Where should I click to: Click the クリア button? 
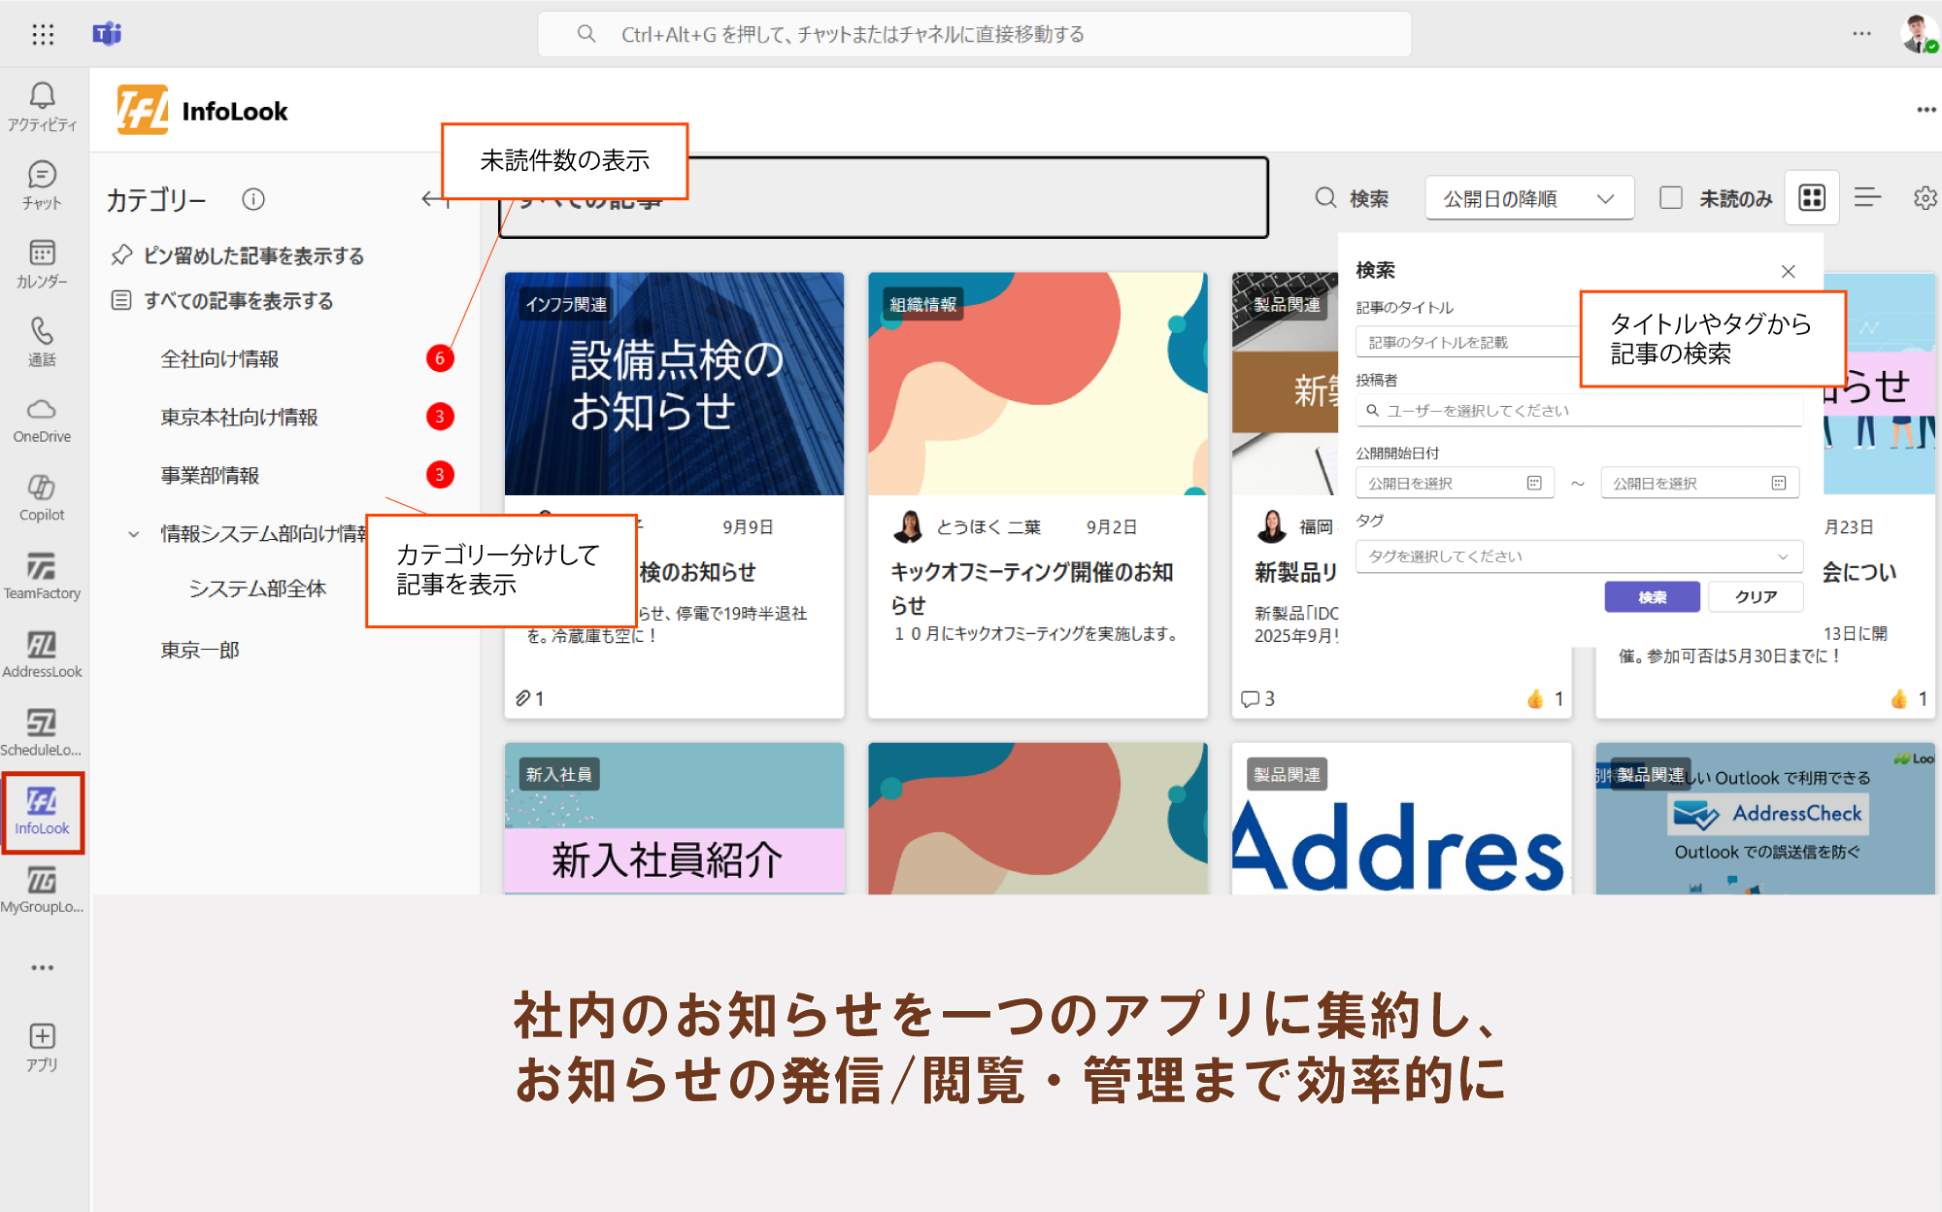point(1756,597)
